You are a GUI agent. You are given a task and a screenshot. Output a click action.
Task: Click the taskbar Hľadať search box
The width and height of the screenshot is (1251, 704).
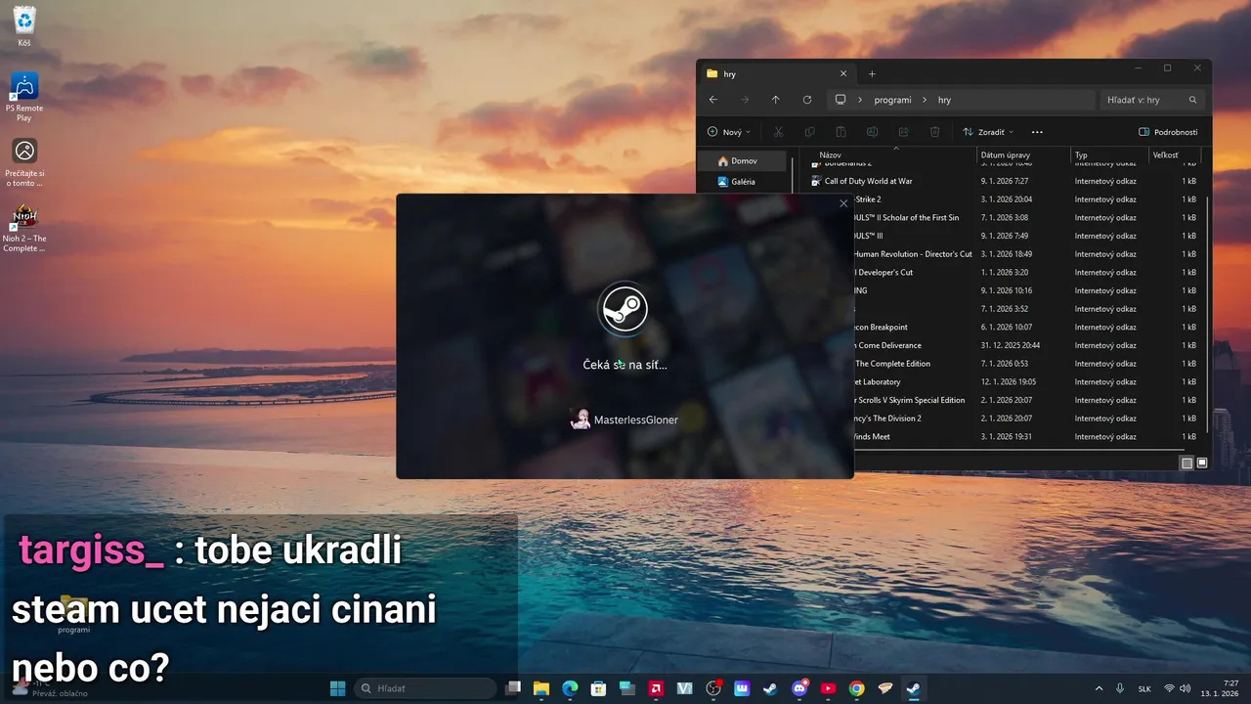coord(424,688)
